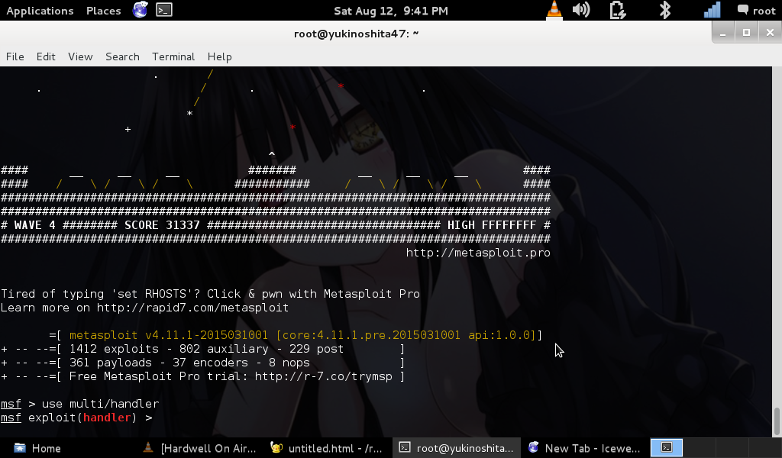This screenshot has height=458, width=782.
Task: Click the 'Tired of typing' tip line
Action: pyautogui.click(x=210, y=294)
